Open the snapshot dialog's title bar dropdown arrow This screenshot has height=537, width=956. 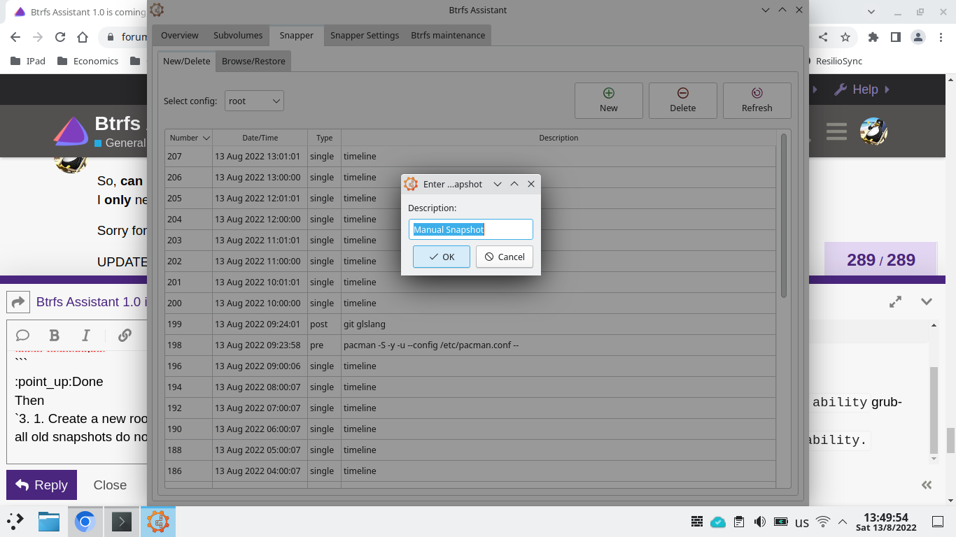coord(498,184)
